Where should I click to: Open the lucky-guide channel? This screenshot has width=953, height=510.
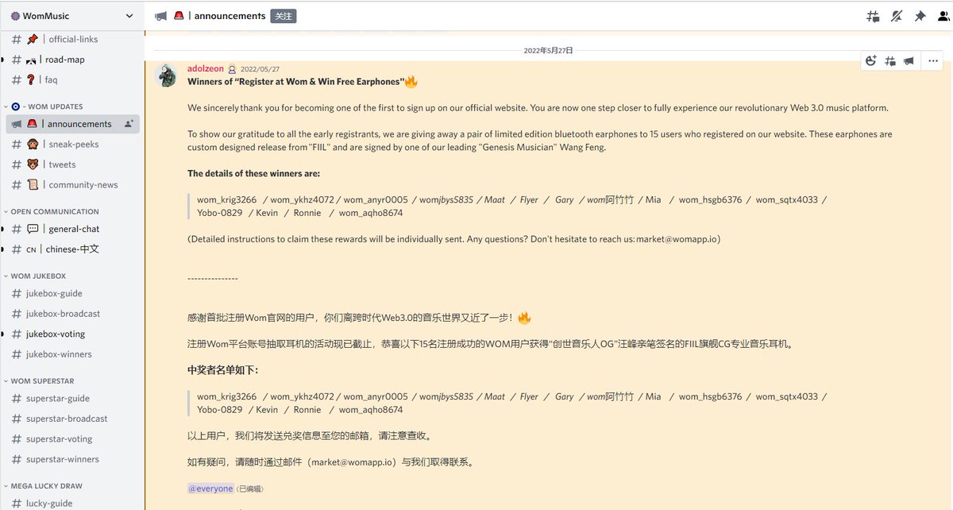click(x=73, y=504)
